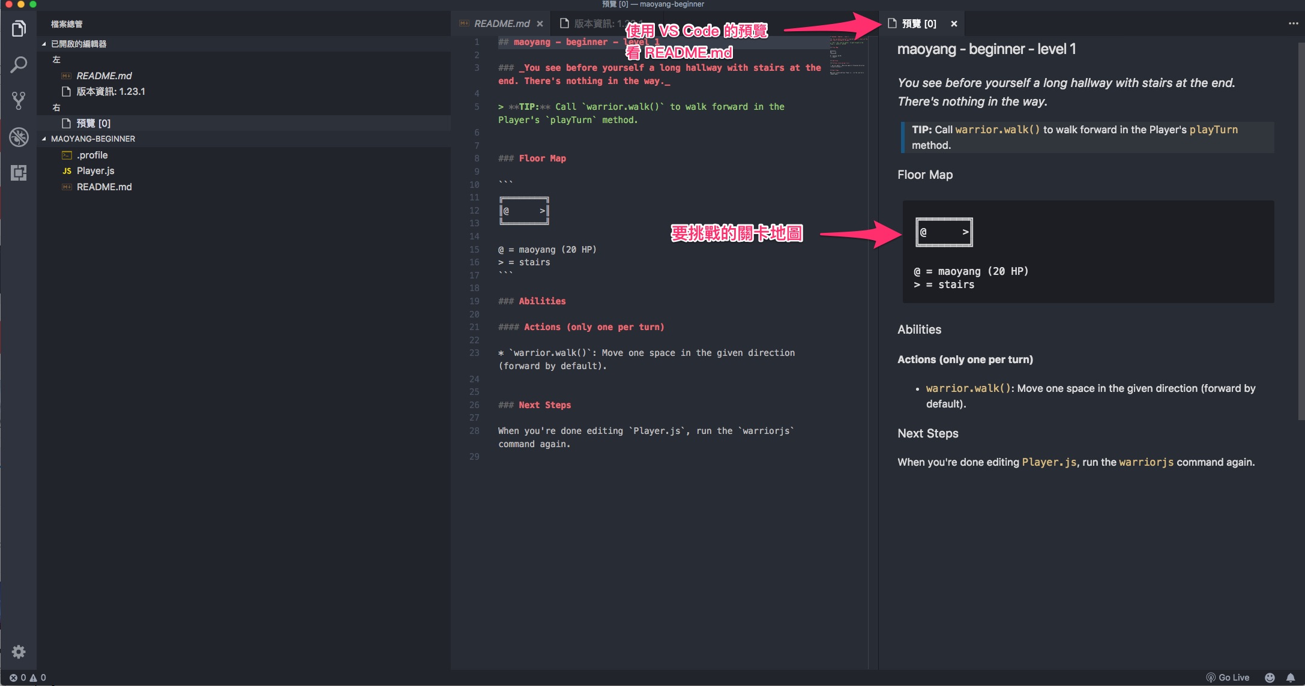
Task: Click Go Live in the status bar
Action: tap(1228, 677)
